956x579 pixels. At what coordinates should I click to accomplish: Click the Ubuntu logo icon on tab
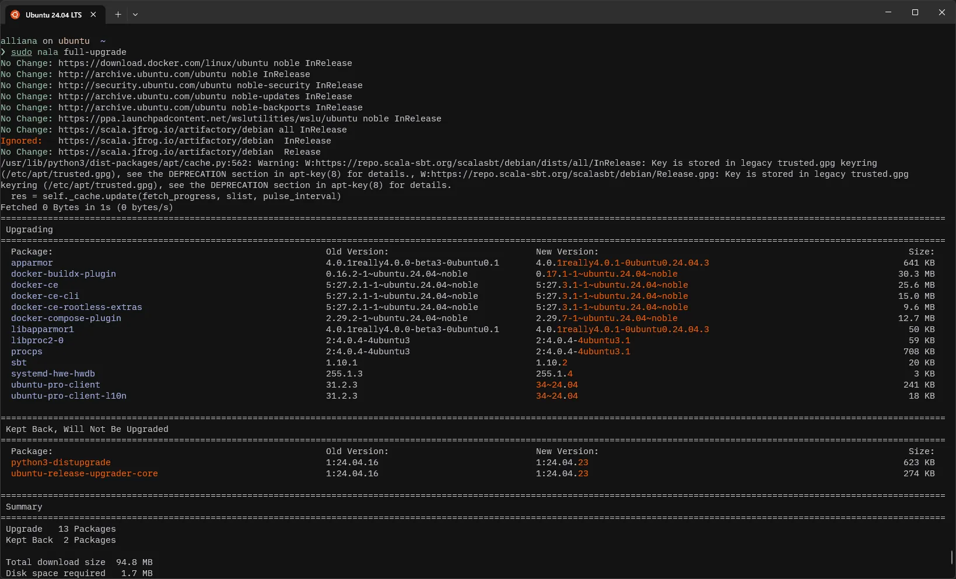15,15
